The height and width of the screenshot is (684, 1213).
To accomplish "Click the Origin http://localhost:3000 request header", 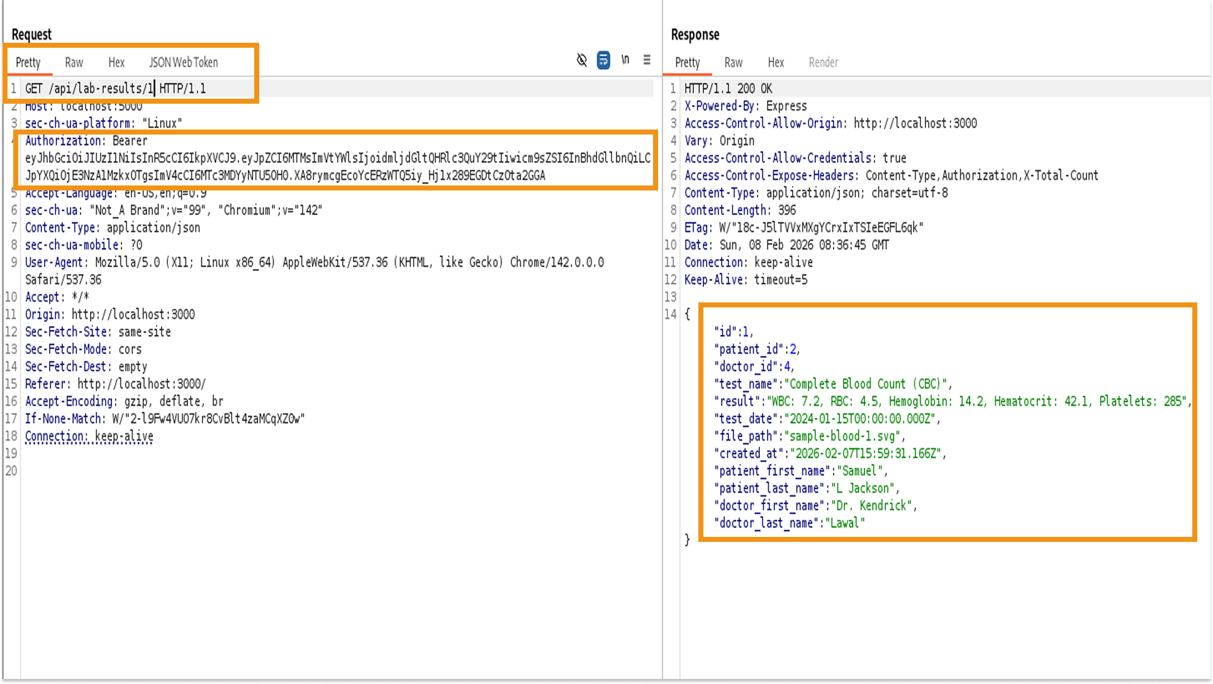I will [x=110, y=314].
